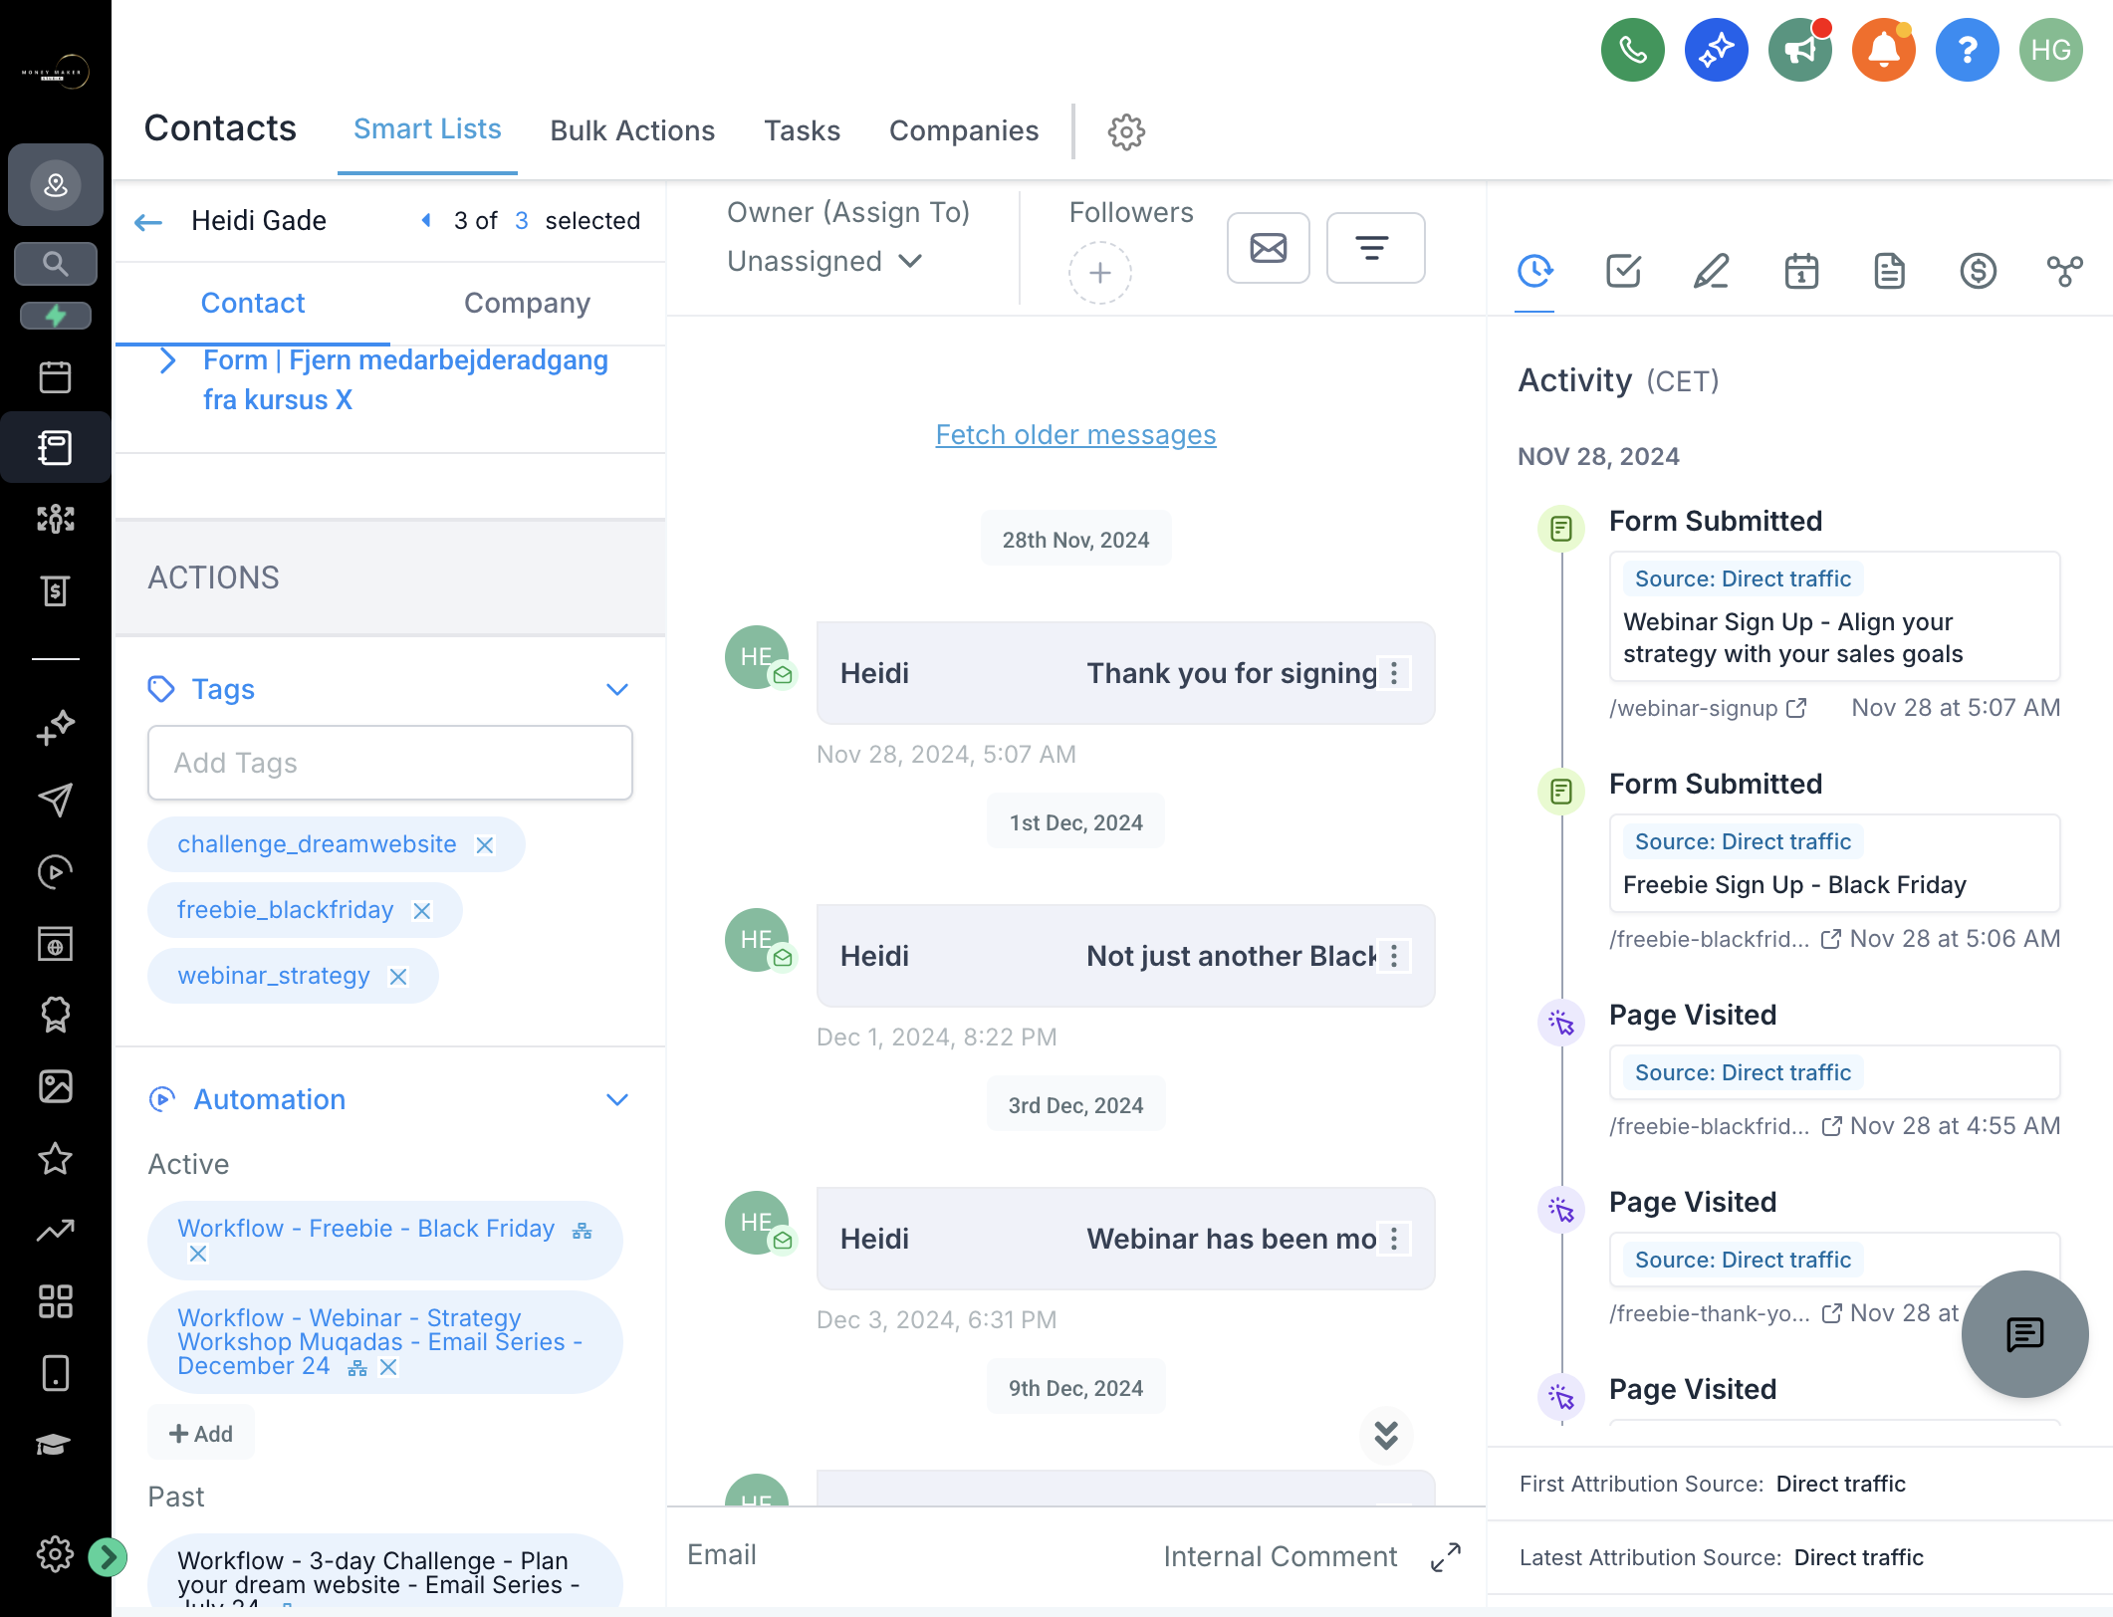The width and height of the screenshot is (2113, 1617).
Task: Open the Associations node icon panel
Action: [x=2064, y=271]
